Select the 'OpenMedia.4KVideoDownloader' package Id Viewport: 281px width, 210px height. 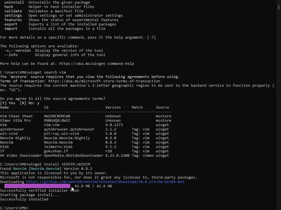pos(74,155)
